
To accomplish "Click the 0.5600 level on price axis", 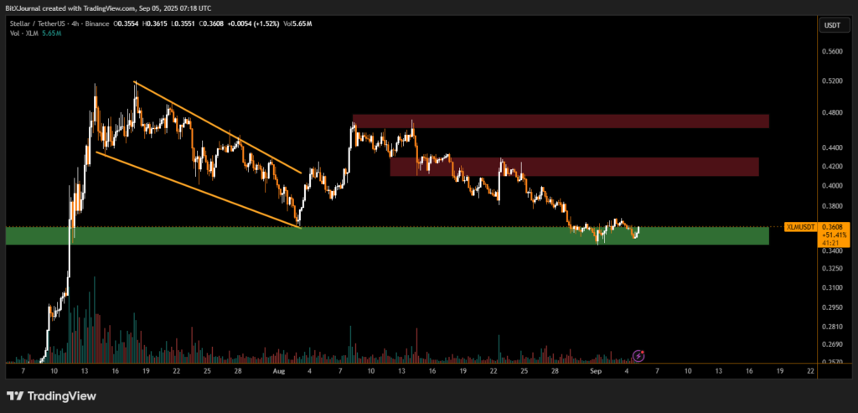I will coord(831,50).
